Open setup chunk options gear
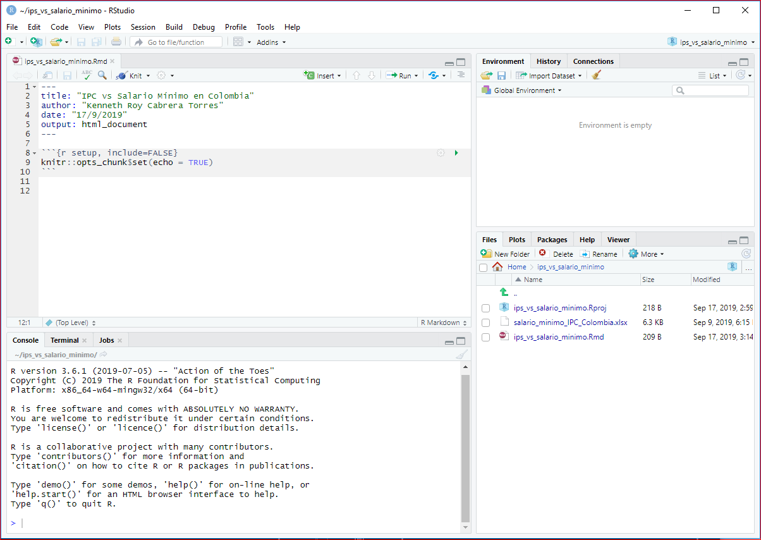 tap(441, 153)
